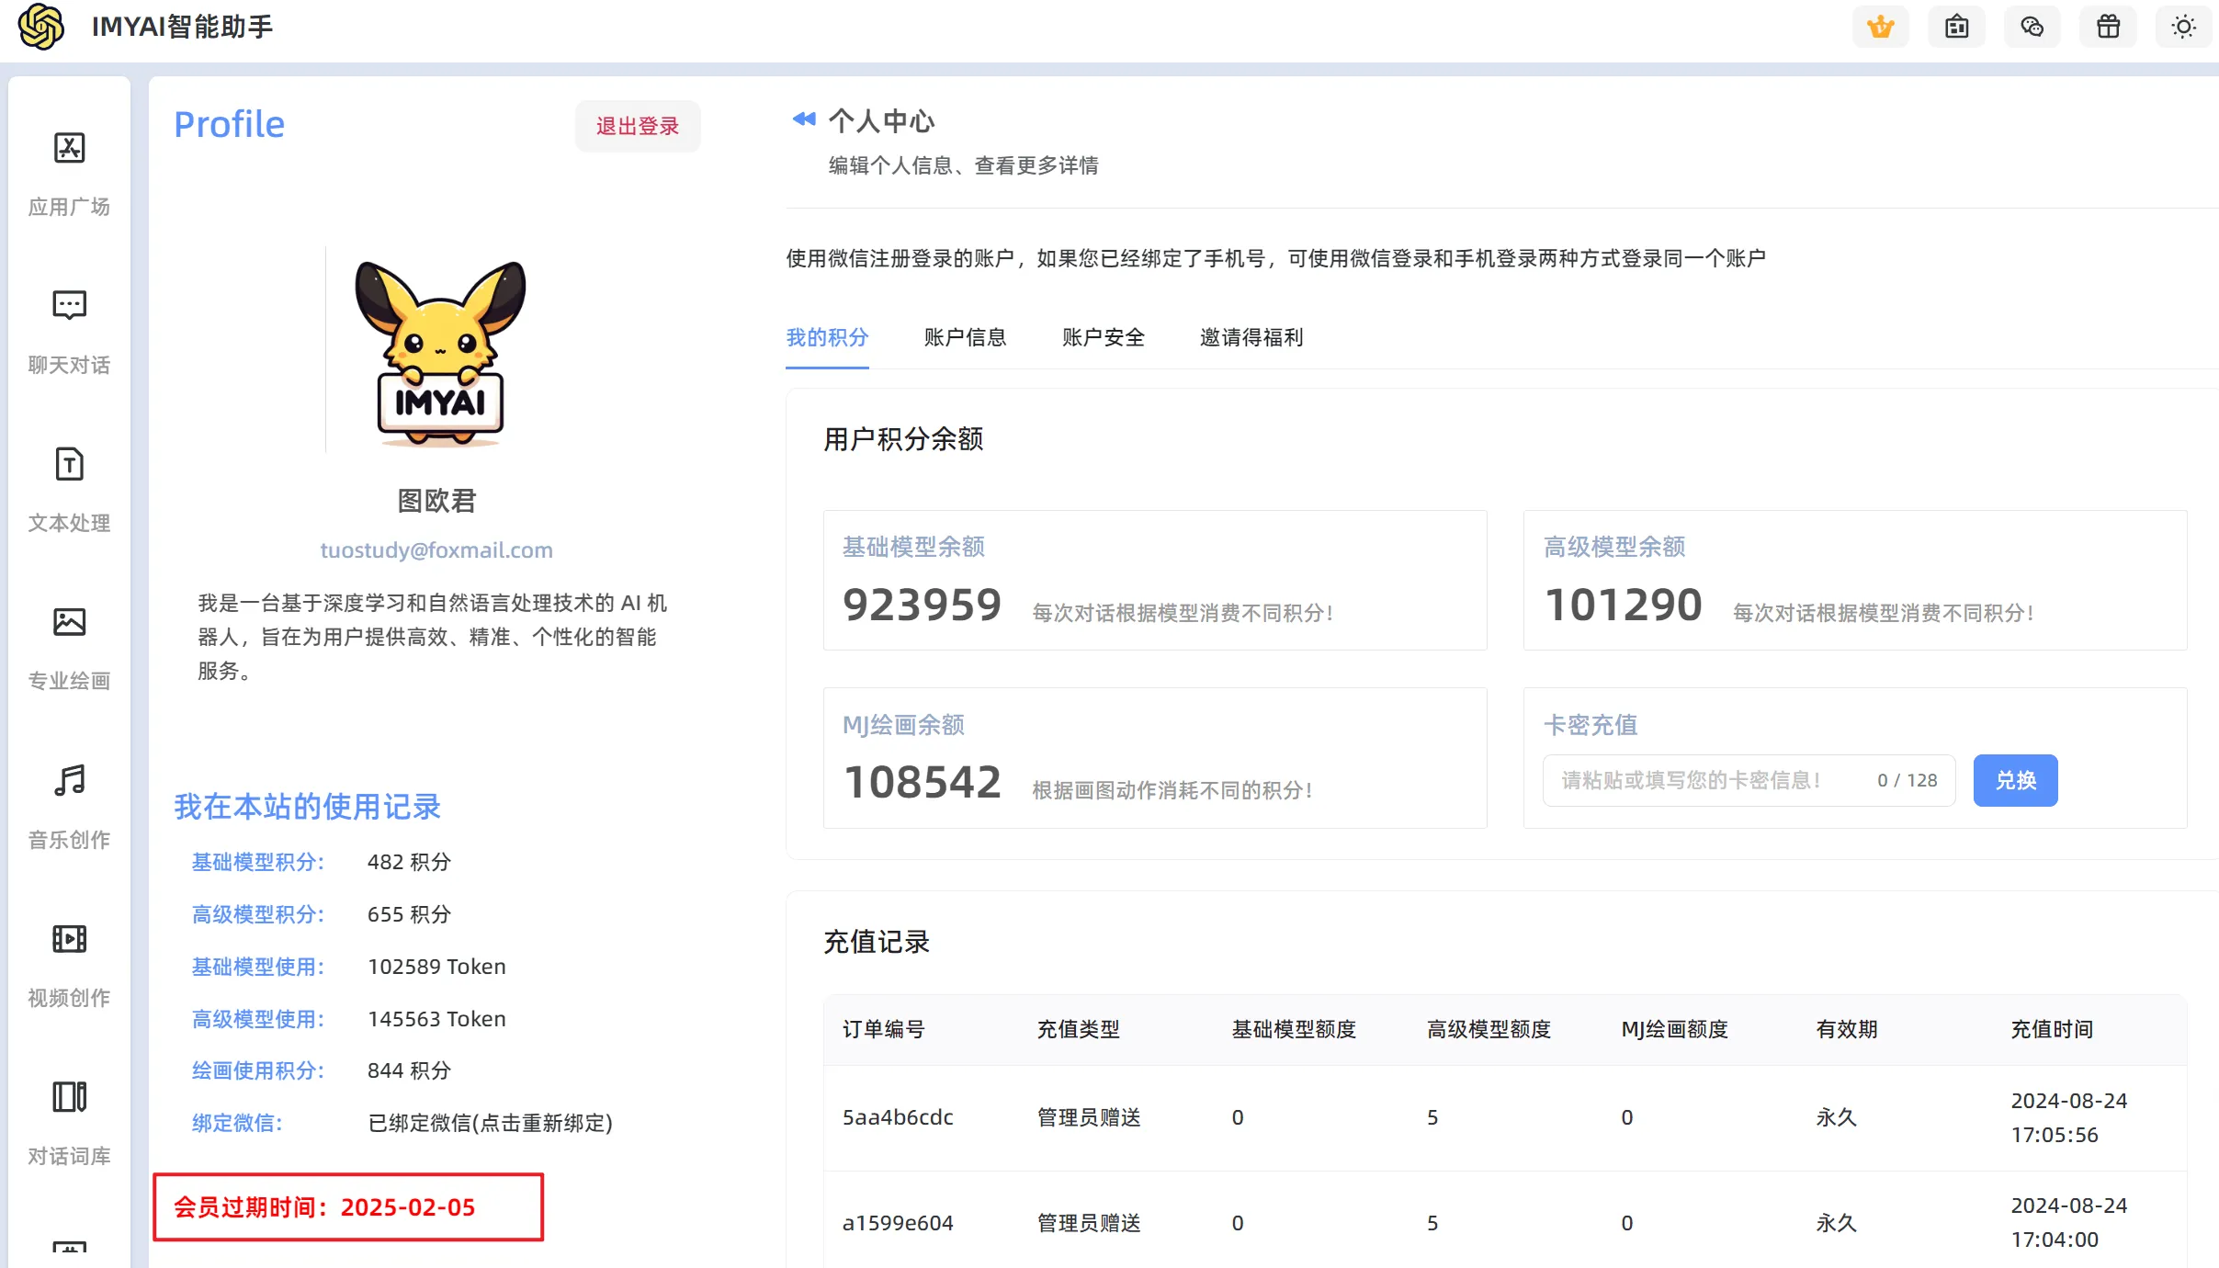Open 应用广场 sidebar icon
This screenshot has width=2219, height=1268.
coord(69,148)
